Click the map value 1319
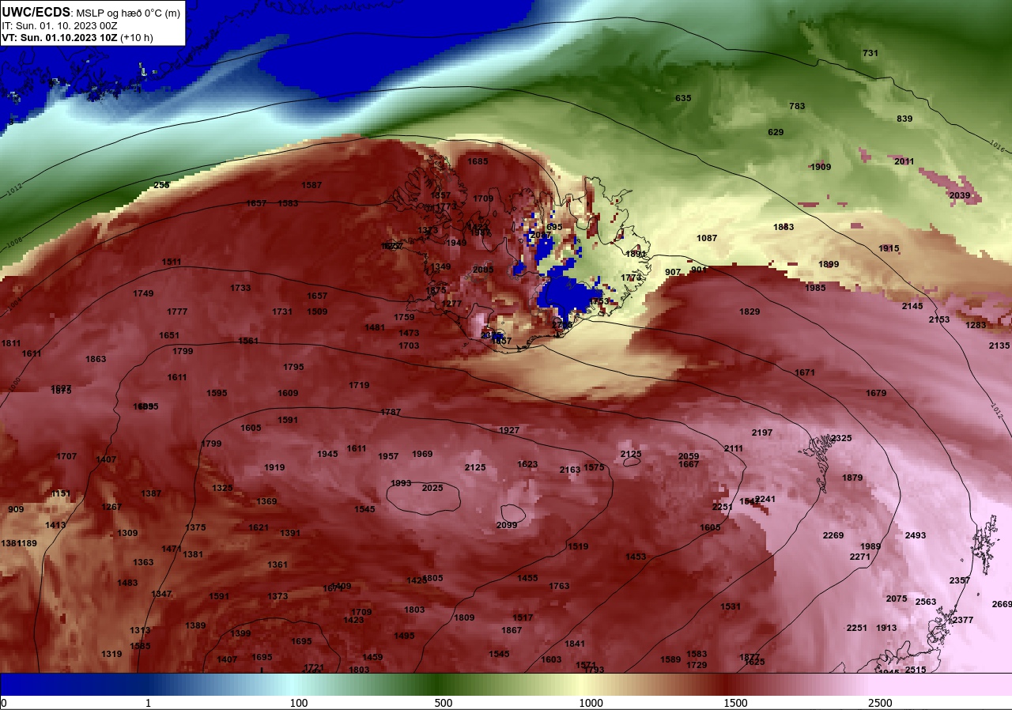 (111, 654)
